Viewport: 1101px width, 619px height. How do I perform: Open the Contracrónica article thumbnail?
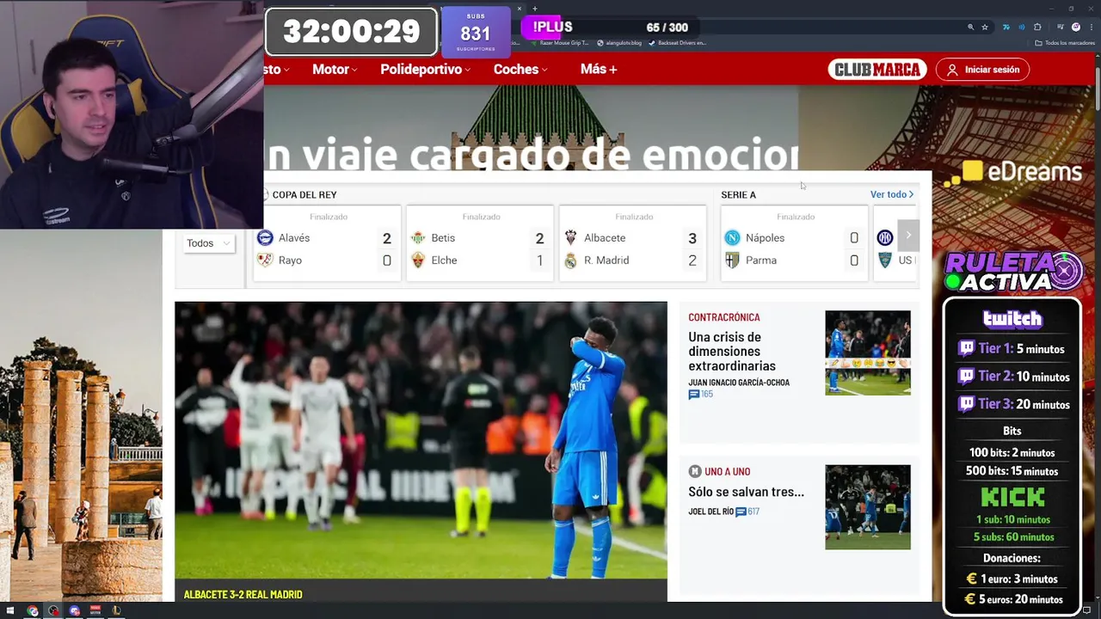pos(867,352)
